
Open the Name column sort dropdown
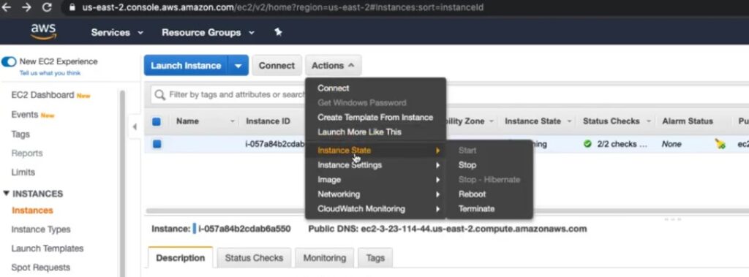233,121
